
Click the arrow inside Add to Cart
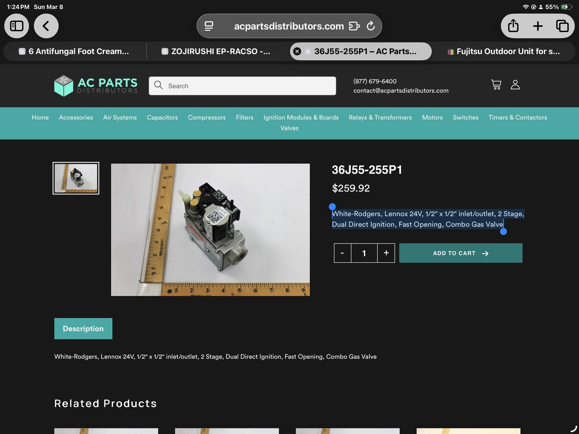coord(485,253)
